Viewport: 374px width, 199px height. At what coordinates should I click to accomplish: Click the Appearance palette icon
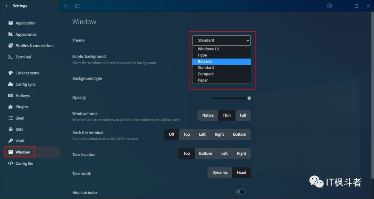tap(10, 34)
